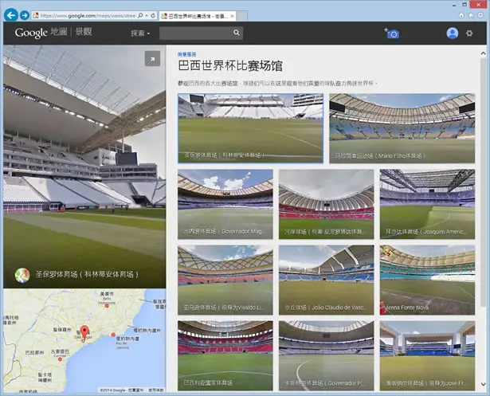The width and height of the screenshot is (490, 396).
Task: Click the add photo camera icon
Action: pyautogui.click(x=392, y=33)
